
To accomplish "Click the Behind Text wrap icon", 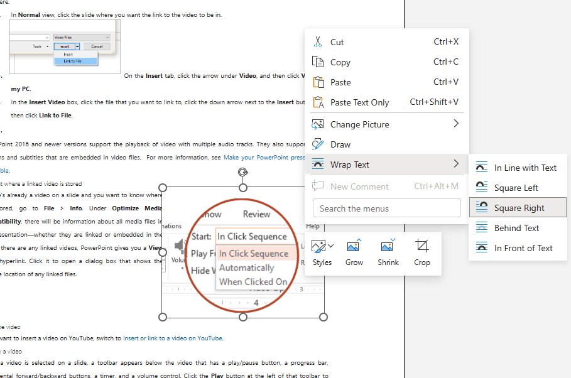I will [x=482, y=227].
